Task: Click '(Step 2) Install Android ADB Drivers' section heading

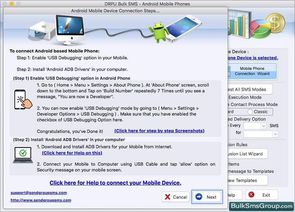Action: 69,140
